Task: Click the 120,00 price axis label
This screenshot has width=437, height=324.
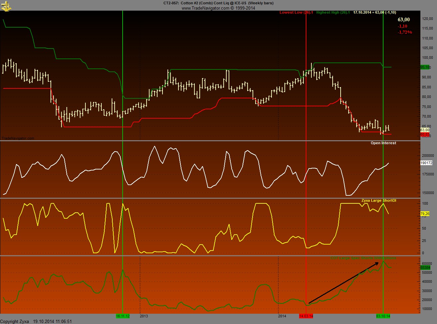Action: point(427,19)
